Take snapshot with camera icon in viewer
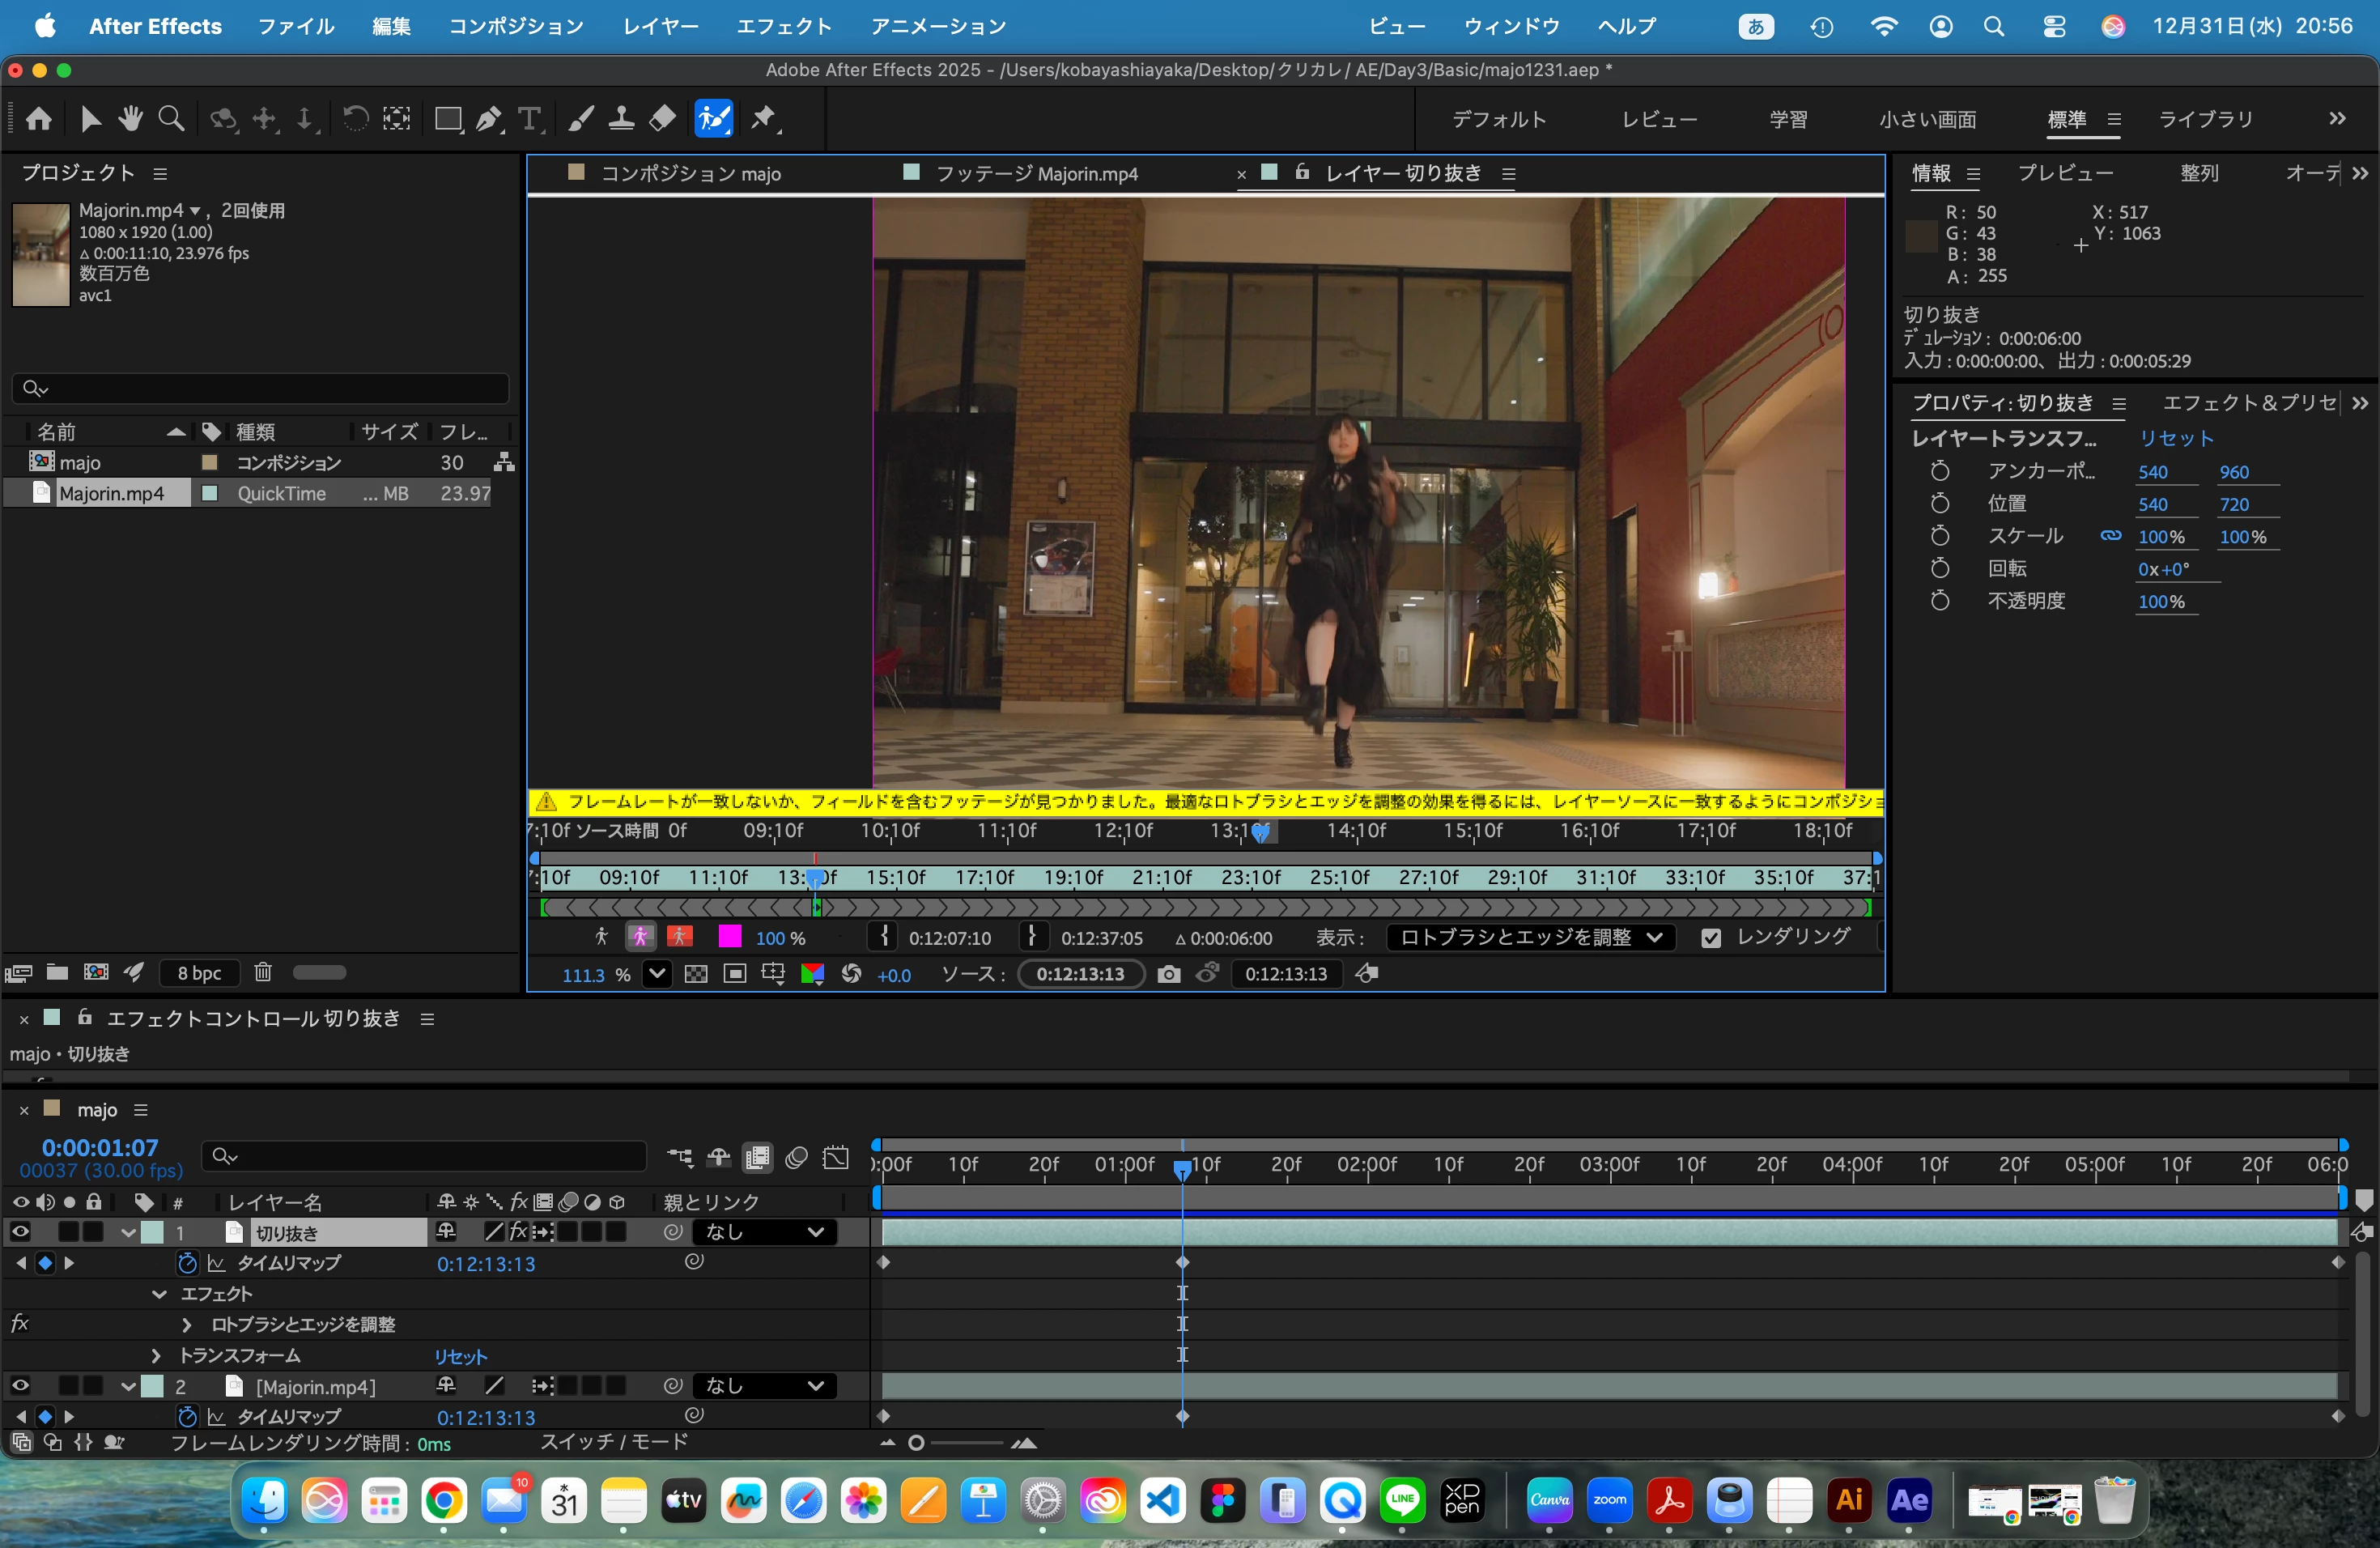The width and height of the screenshot is (2380, 1548). [1168, 974]
